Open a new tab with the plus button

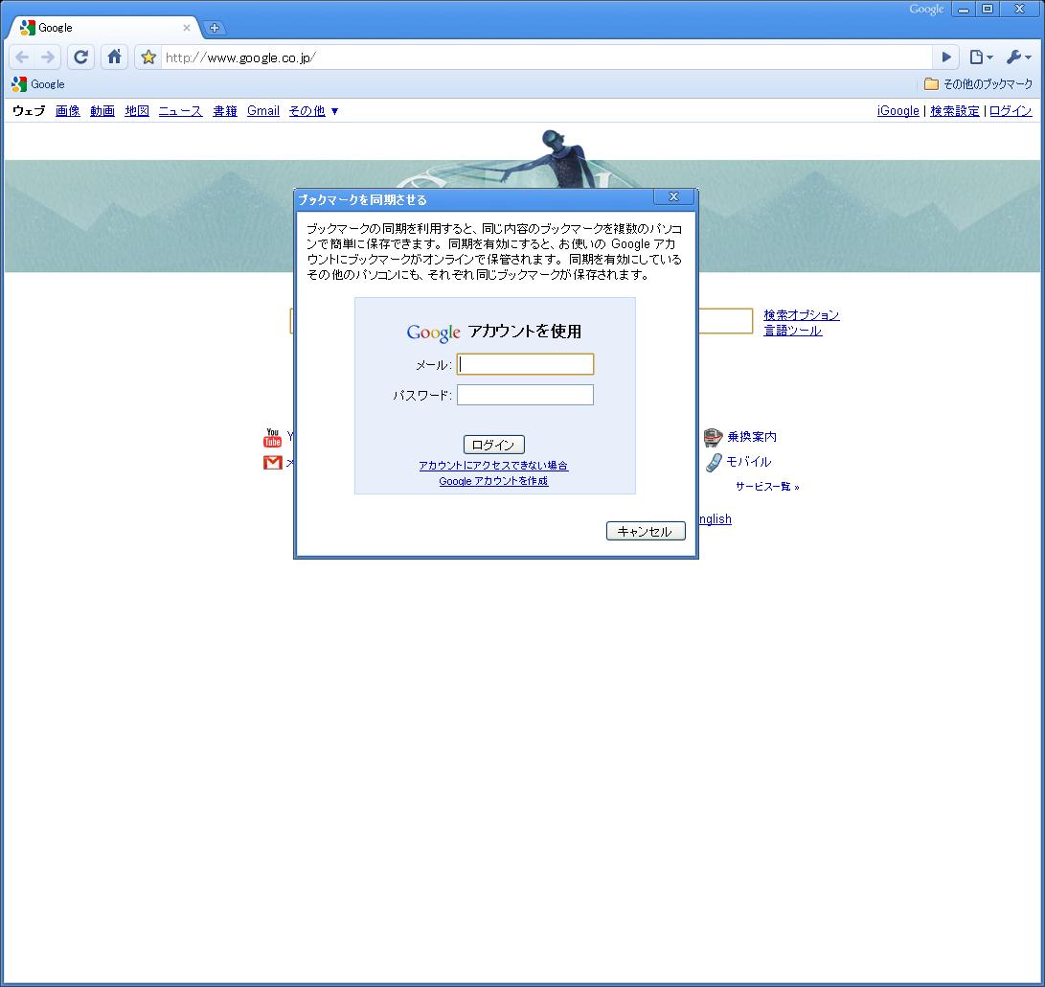click(214, 28)
